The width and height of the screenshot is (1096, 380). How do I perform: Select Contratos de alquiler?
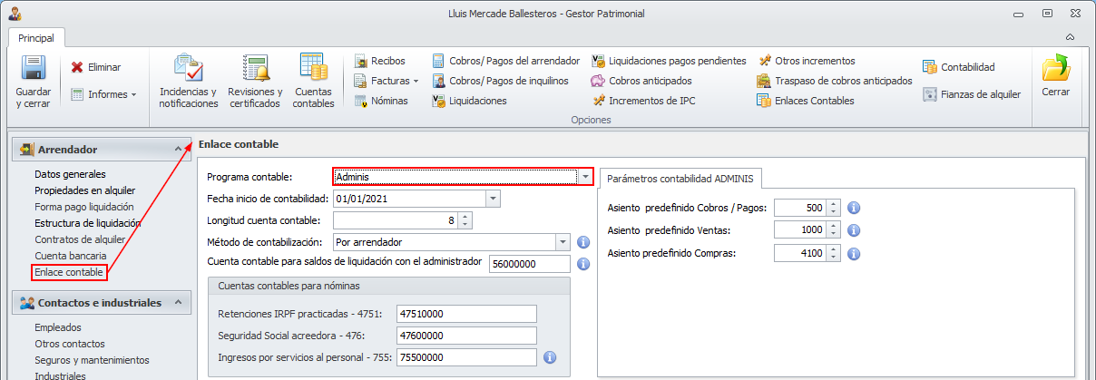point(80,239)
